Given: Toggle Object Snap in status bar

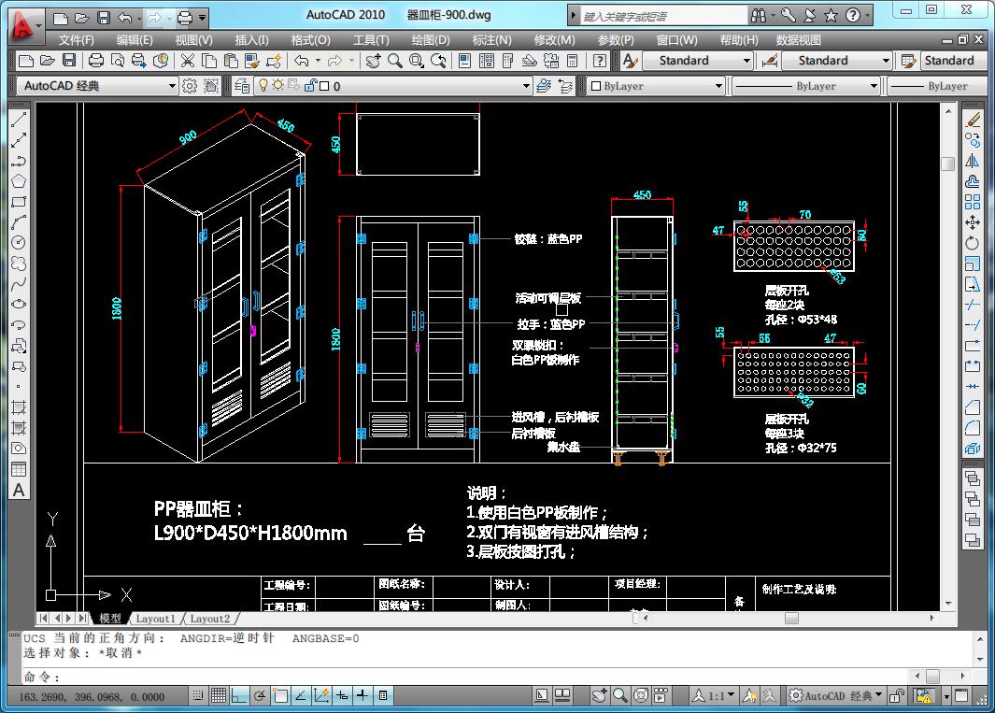Looking at the screenshot, I should (280, 696).
